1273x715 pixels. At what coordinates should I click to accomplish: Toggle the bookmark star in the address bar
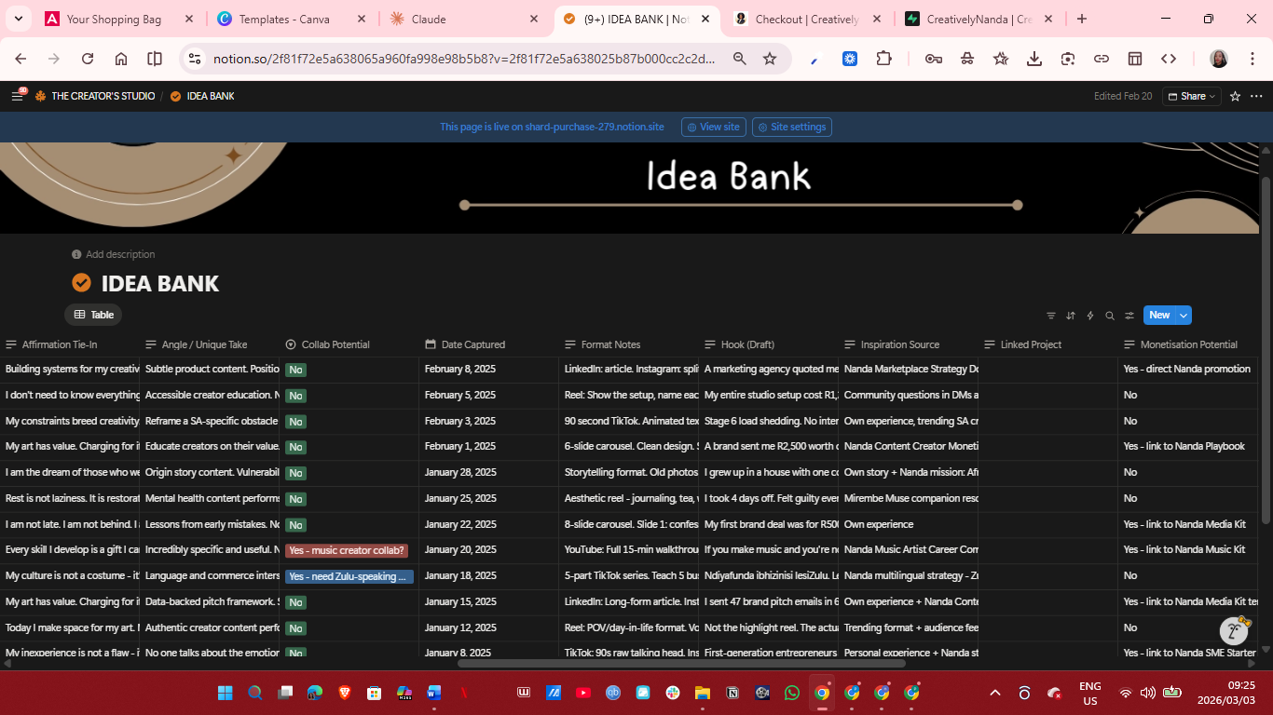click(770, 58)
